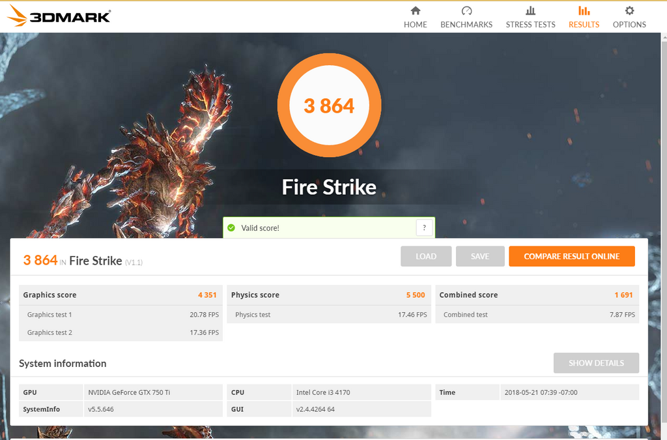Image resolution: width=667 pixels, height=440 pixels.
Task: Click the Graphics score value 4 351
Action: point(207,295)
